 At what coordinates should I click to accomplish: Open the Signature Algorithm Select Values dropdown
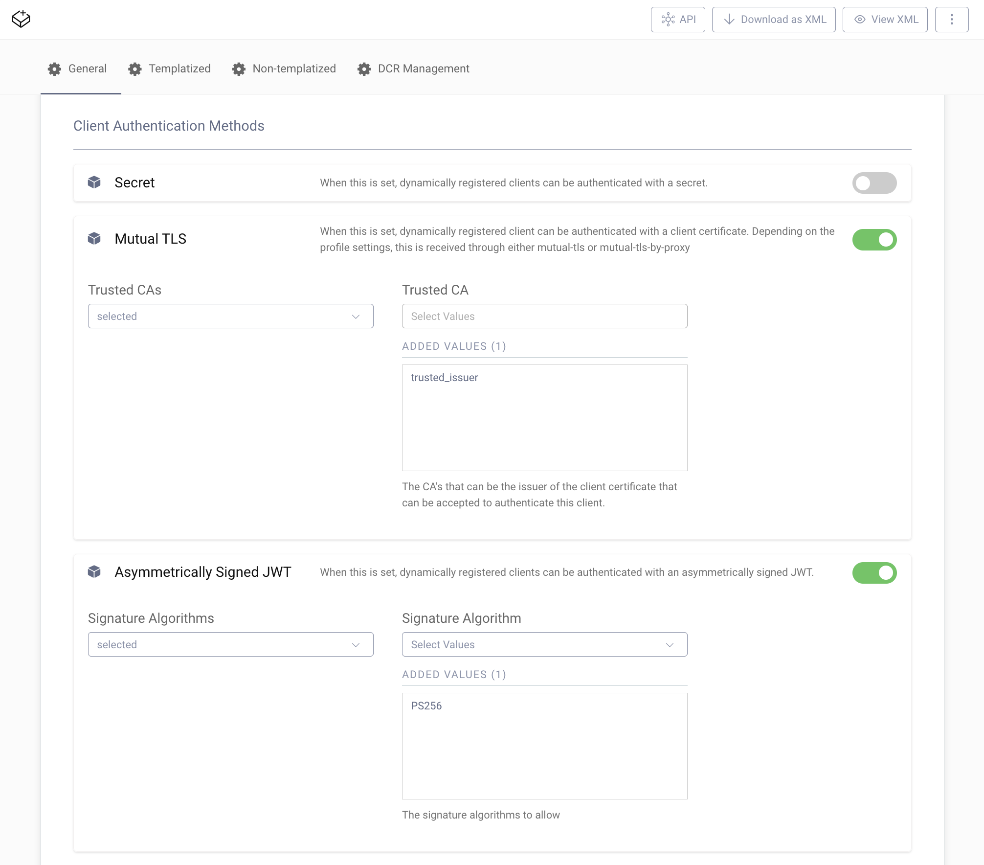[544, 644]
